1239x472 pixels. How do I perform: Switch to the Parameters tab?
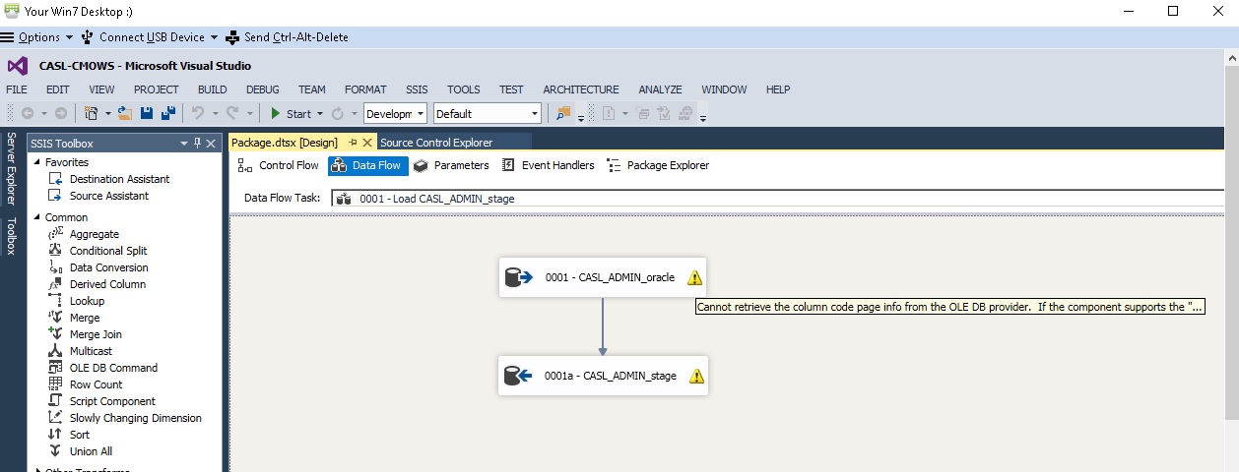451,165
